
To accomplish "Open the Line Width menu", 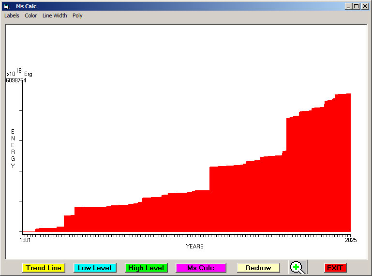I will click(x=55, y=15).
